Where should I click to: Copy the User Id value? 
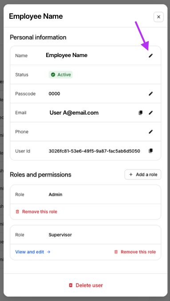151,151
